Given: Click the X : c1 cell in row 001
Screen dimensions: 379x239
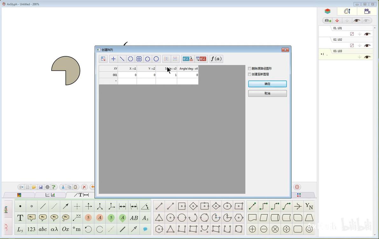Looking at the screenshot, I should click(x=127, y=75).
